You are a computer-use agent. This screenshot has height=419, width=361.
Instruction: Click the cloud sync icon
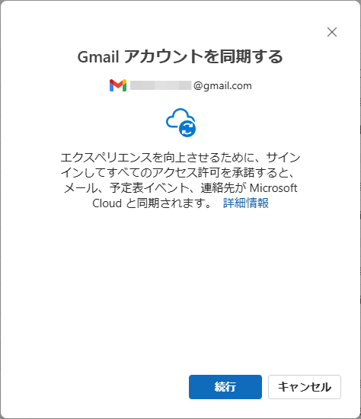point(180,123)
